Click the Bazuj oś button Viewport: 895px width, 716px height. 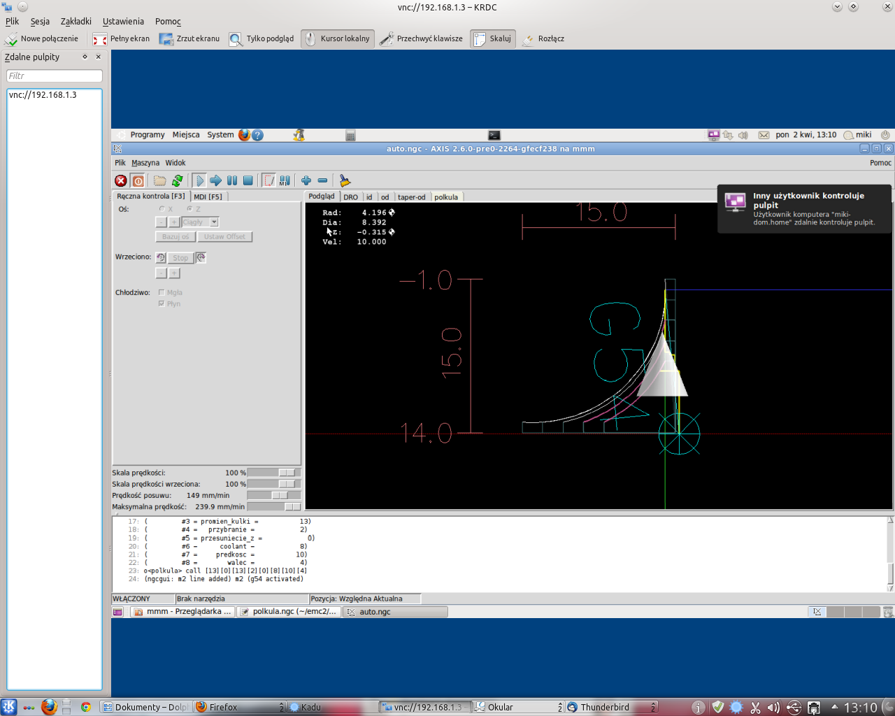tap(176, 236)
